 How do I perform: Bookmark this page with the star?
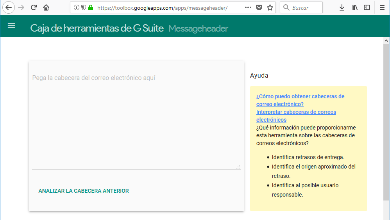coord(270,7)
